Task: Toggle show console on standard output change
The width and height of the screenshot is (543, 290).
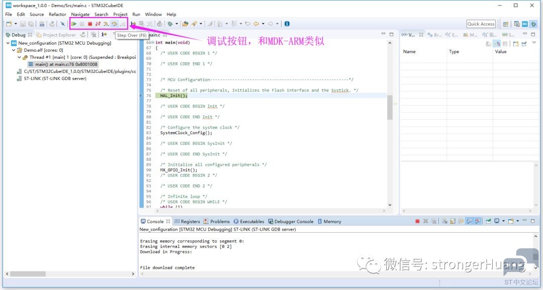Action: pos(469,221)
